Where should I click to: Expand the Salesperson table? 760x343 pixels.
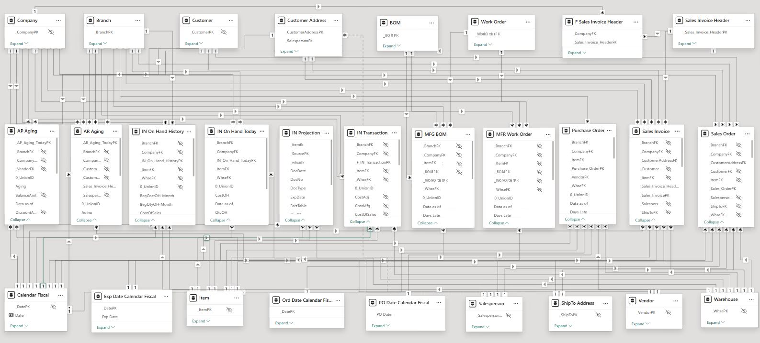pyautogui.click(x=480, y=327)
